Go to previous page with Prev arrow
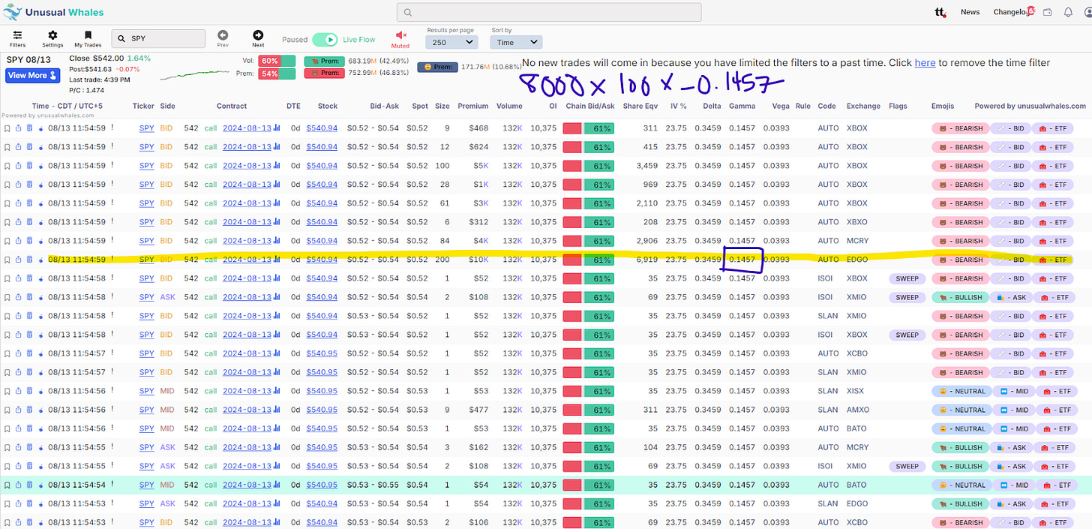 tap(223, 35)
